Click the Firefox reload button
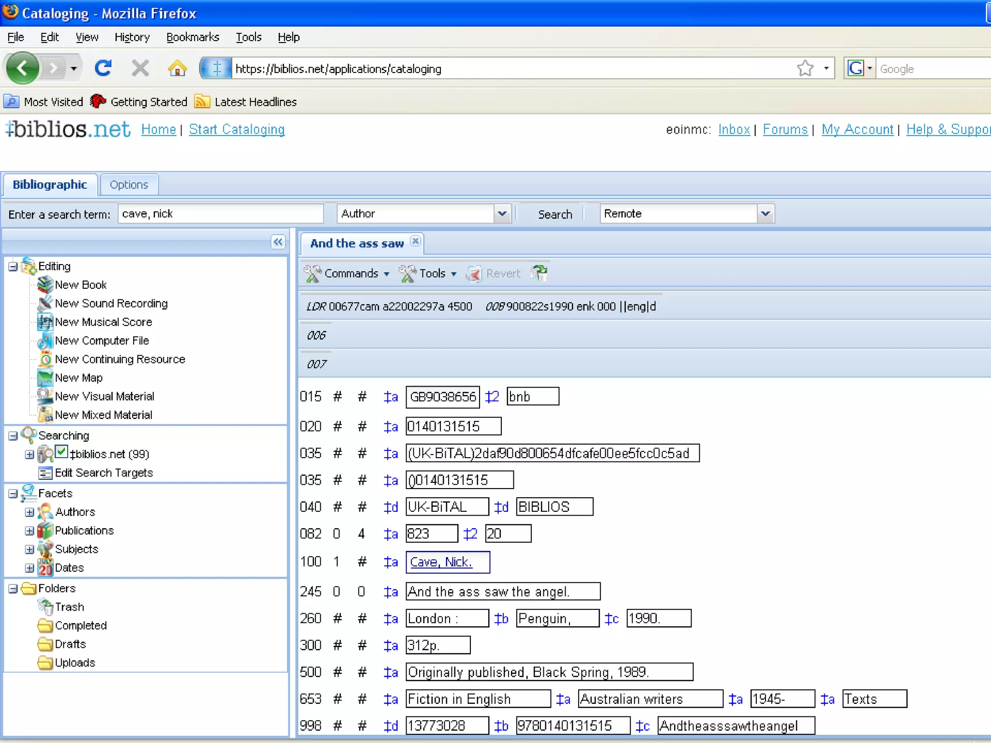This screenshot has width=991, height=743. [103, 68]
